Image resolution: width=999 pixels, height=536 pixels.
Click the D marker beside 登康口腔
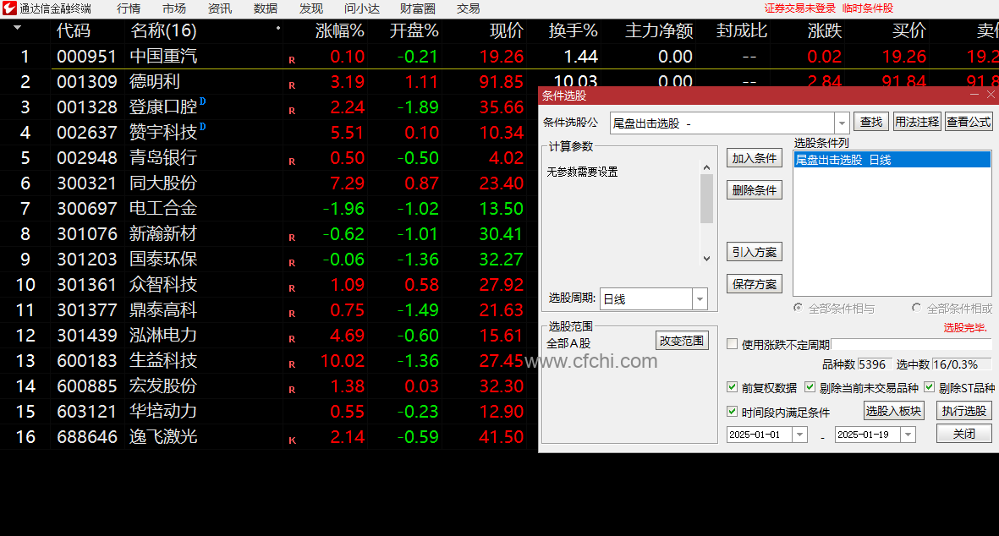point(203,101)
